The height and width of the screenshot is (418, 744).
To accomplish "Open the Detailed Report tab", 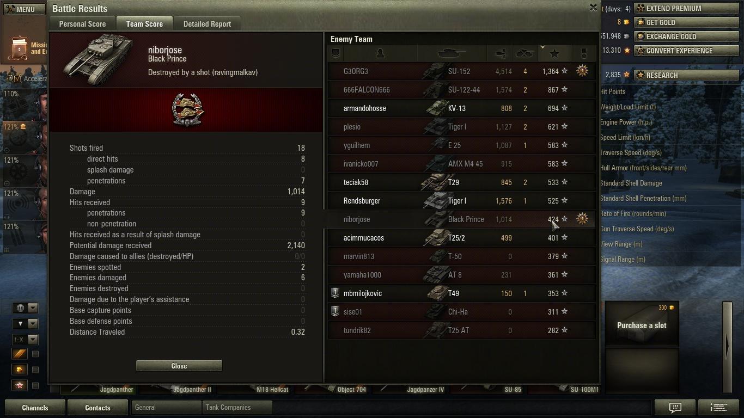I will [207, 24].
